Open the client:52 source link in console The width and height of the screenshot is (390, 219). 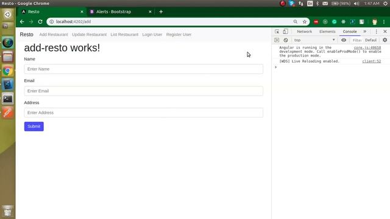(x=372, y=61)
